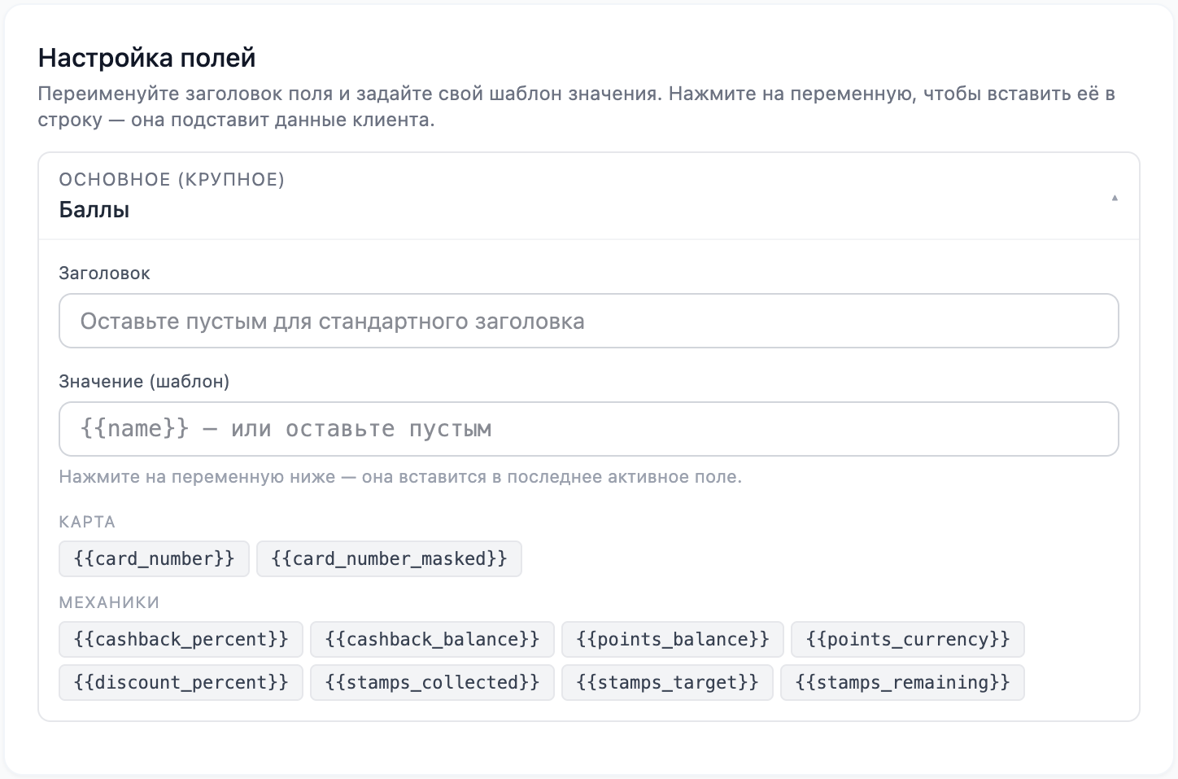Collapse the Баллы section with the triangle arrow
The width and height of the screenshot is (1178, 779).
pos(1115,198)
